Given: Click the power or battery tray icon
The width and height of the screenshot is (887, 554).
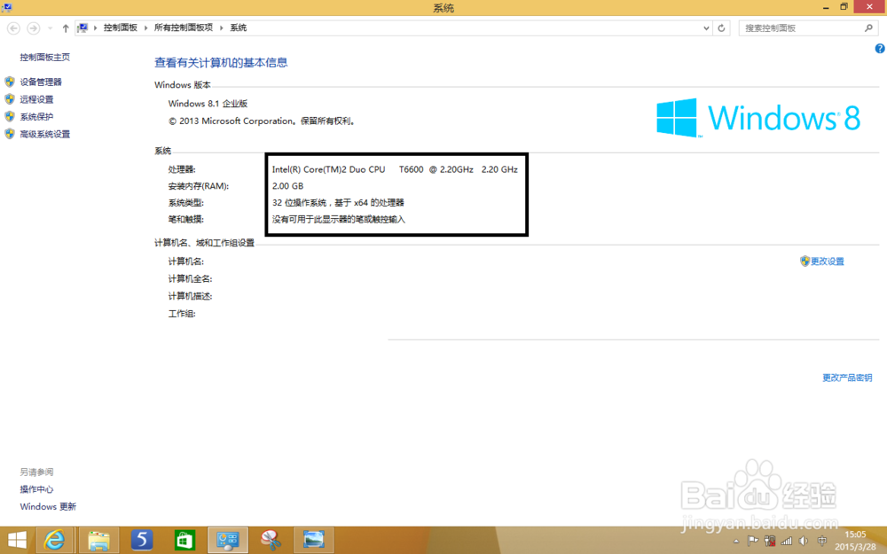Looking at the screenshot, I should [x=770, y=541].
